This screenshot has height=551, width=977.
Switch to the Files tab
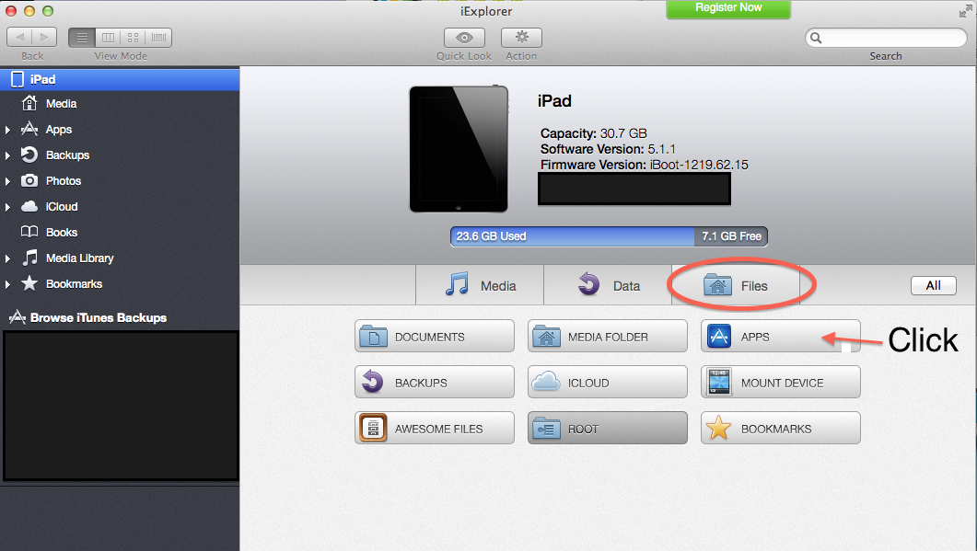[x=736, y=285]
